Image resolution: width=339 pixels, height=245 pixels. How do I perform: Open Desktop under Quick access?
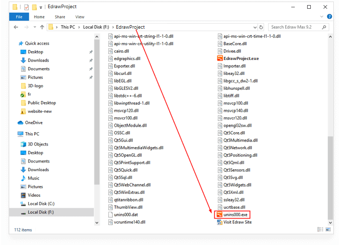click(32, 52)
